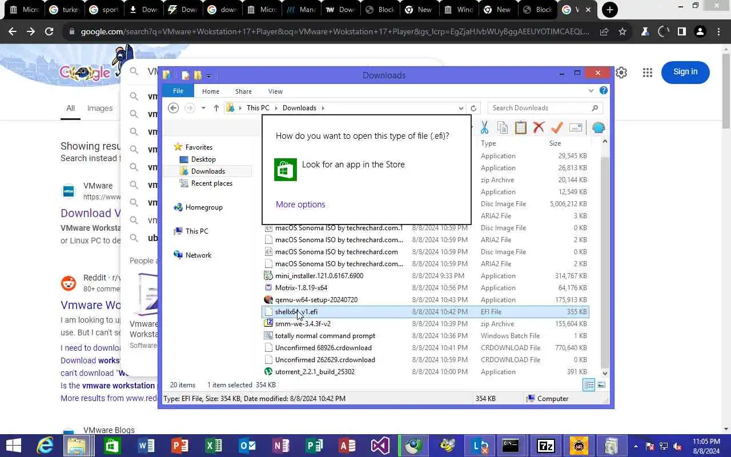This screenshot has width=731, height=457.
Task: Refresh the Downloads folder view
Action: click(x=473, y=108)
